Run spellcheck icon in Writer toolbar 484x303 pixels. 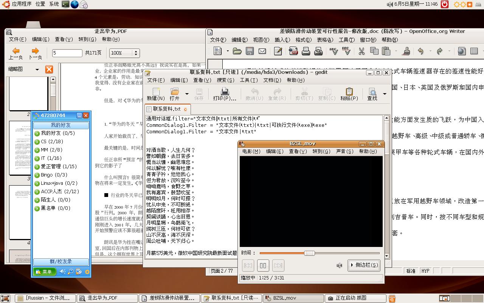pyautogui.click(x=334, y=51)
